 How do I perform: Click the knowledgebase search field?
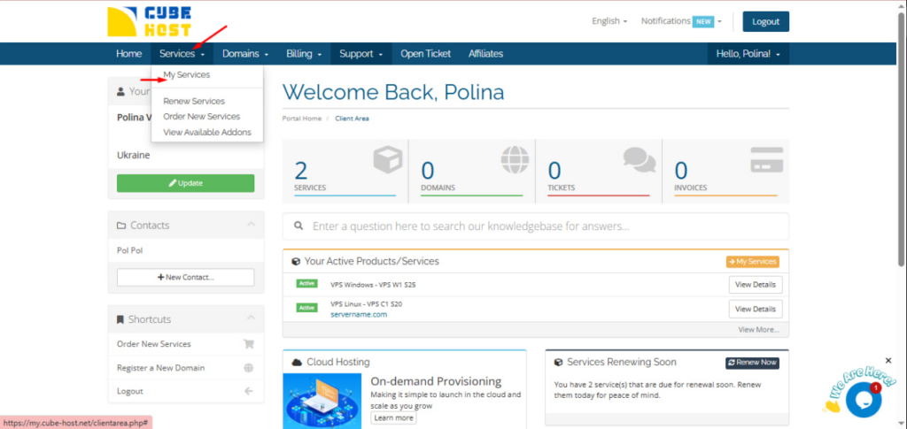click(535, 226)
